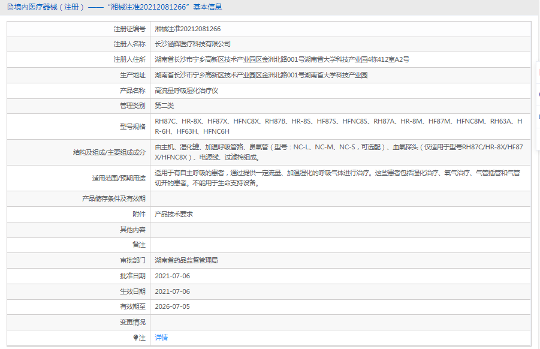Click the 批准日期 row label

pyautogui.click(x=132, y=276)
